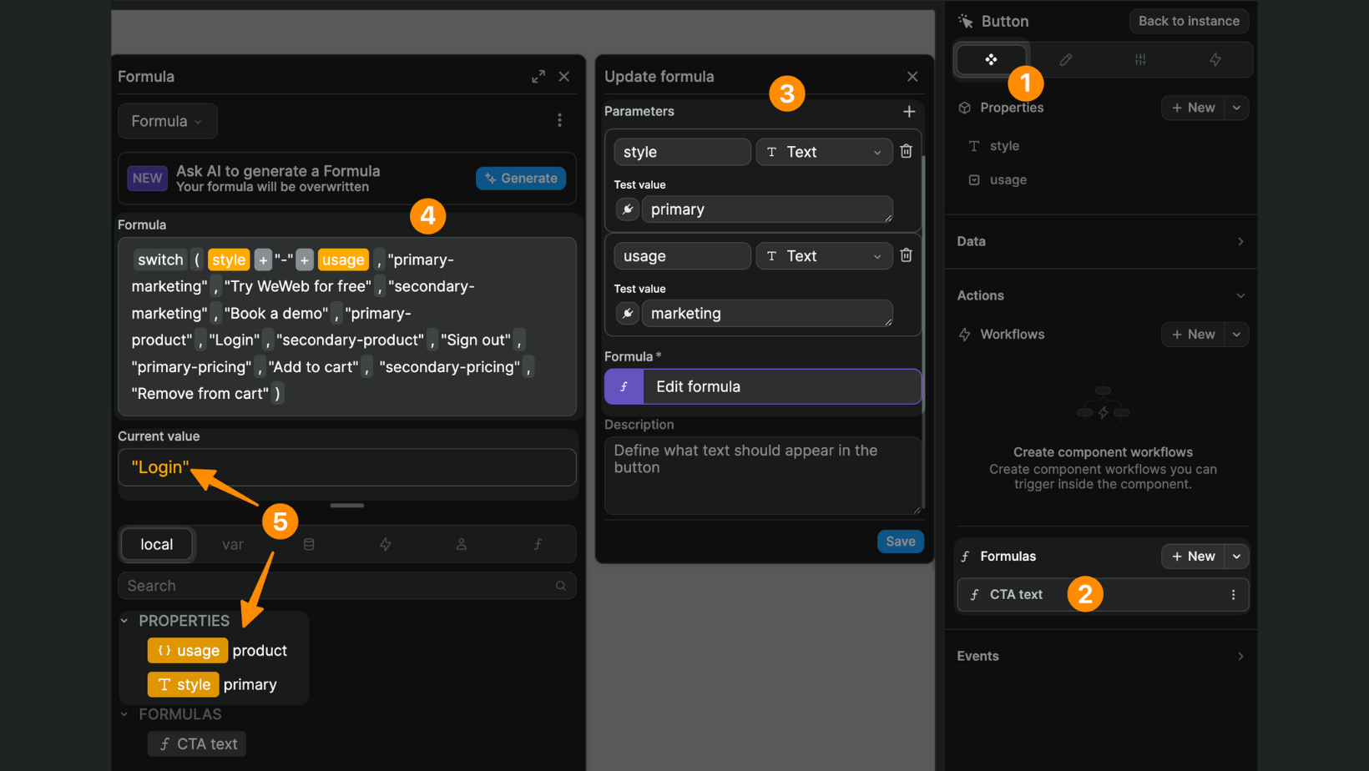Delete the style parameter

click(906, 151)
